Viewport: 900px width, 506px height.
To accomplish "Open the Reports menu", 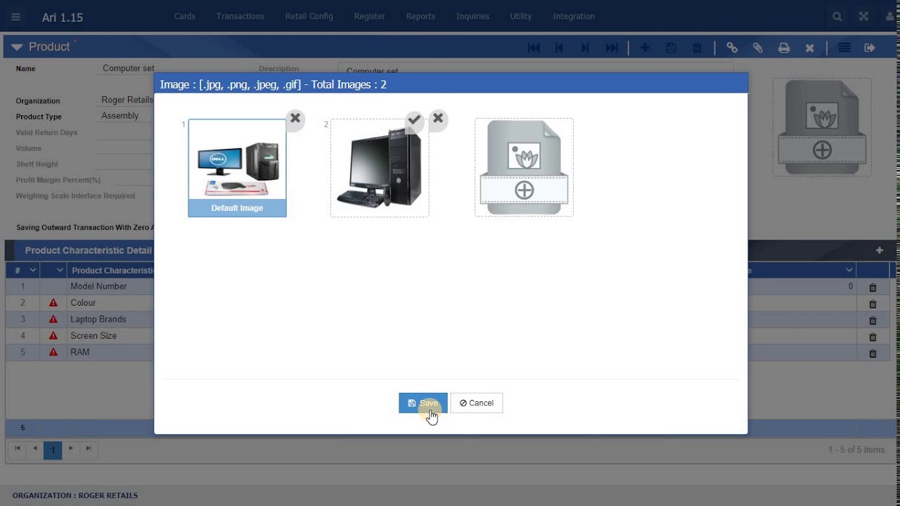I will [420, 16].
